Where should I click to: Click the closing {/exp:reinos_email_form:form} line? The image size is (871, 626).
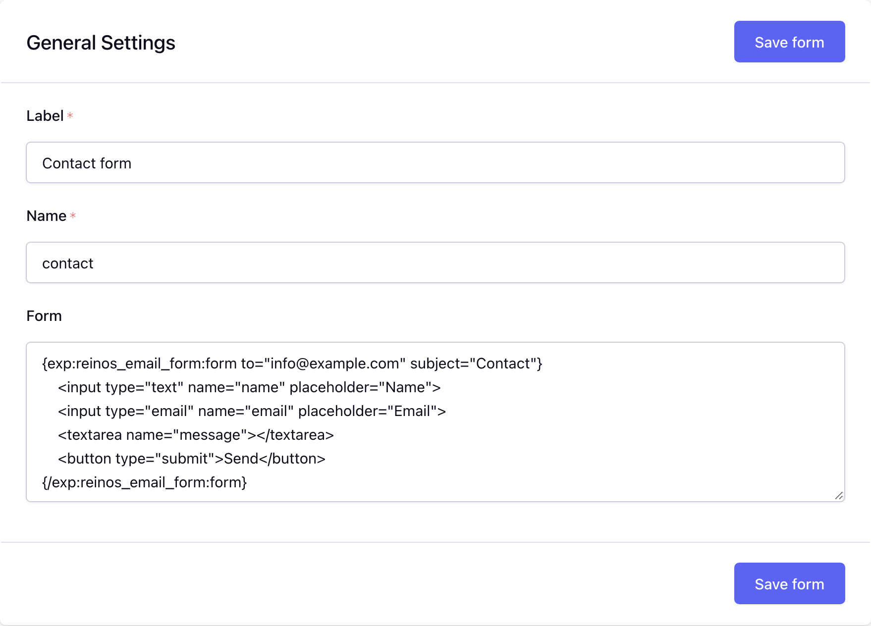pyautogui.click(x=145, y=482)
